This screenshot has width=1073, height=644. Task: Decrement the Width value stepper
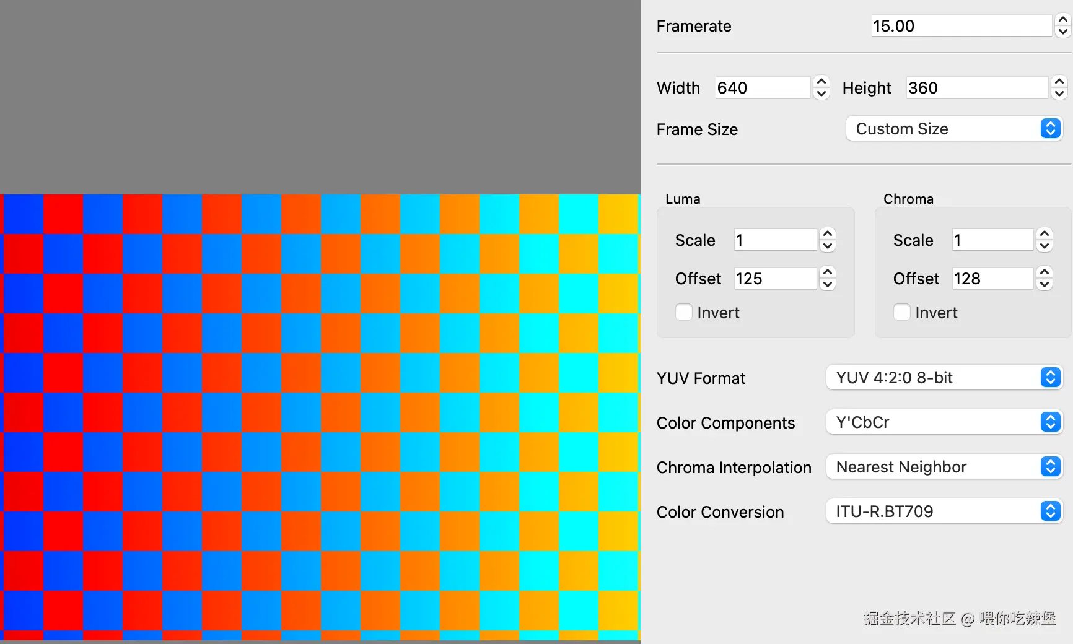coord(821,94)
